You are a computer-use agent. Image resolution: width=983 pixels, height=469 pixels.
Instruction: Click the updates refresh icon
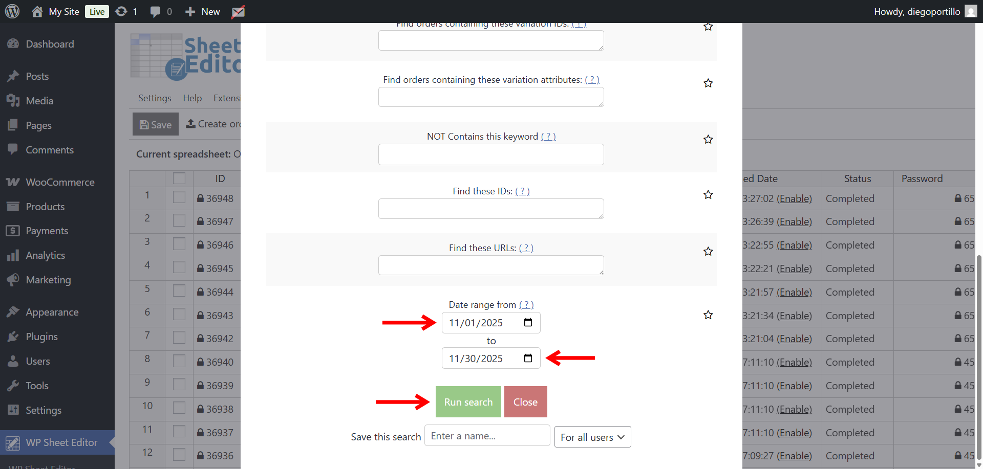point(121,11)
